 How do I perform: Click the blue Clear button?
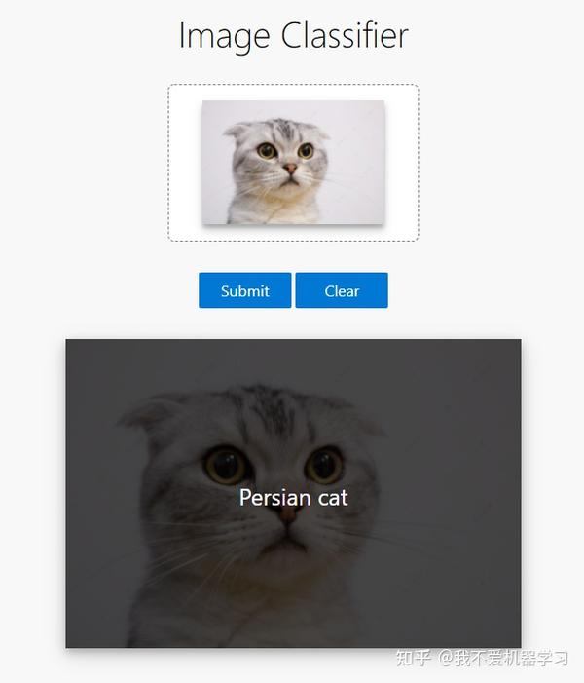point(342,290)
